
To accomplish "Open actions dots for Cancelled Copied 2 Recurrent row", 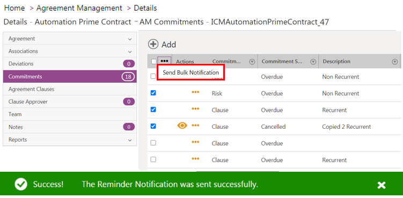I will (x=195, y=126).
